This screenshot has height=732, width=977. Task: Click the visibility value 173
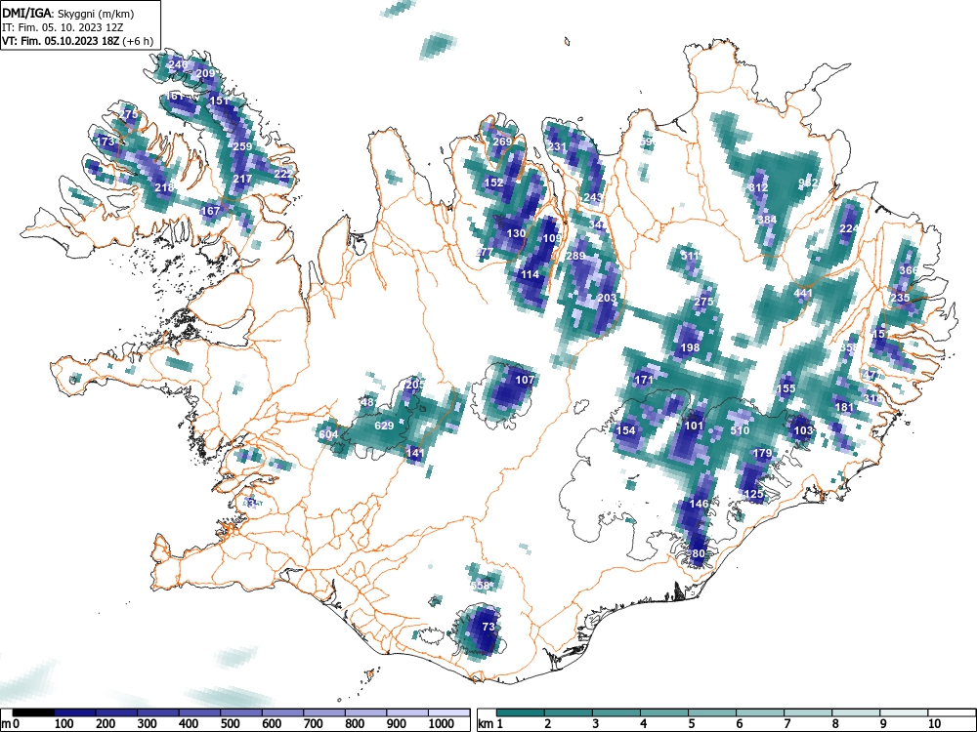(x=106, y=142)
